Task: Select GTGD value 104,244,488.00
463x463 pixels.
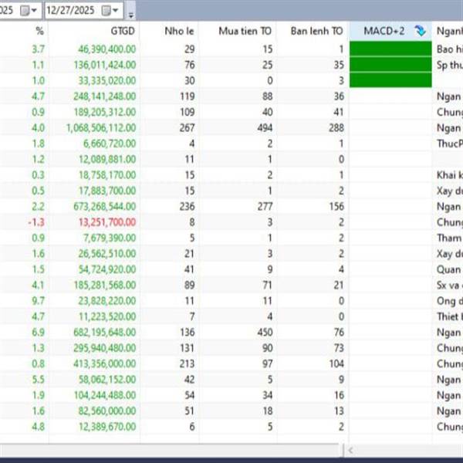Action: point(105,395)
